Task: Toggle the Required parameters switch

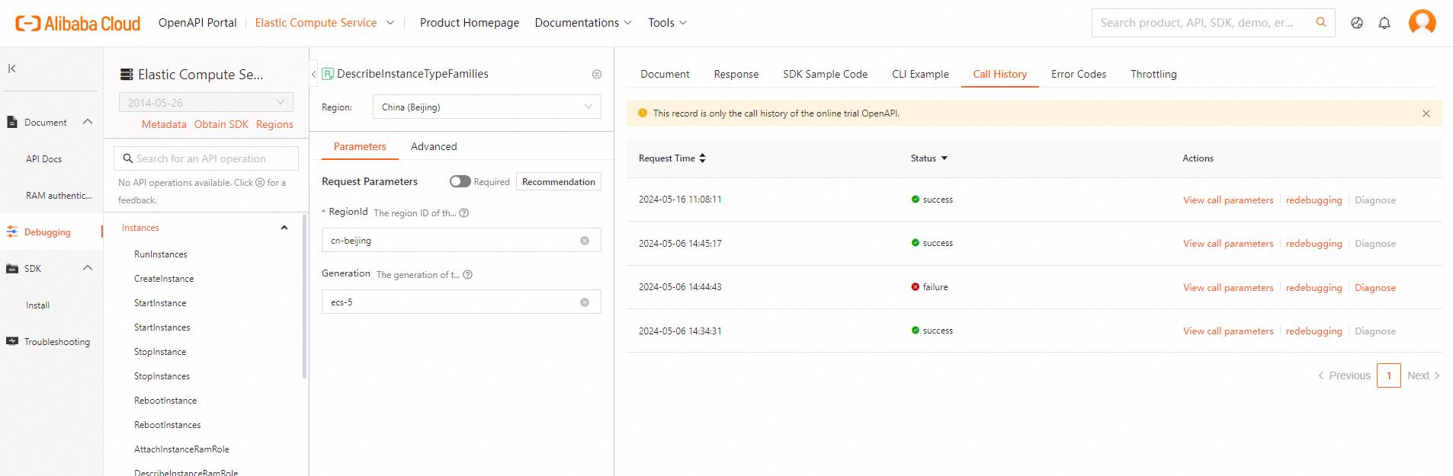Action: point(460,181)
